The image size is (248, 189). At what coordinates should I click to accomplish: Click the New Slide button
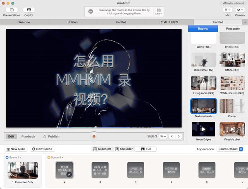[x=16, y=149]
